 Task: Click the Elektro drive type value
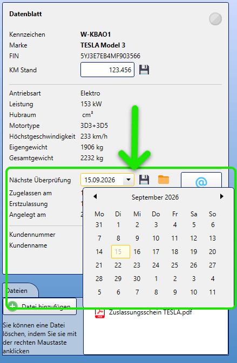tap(90, 93)
